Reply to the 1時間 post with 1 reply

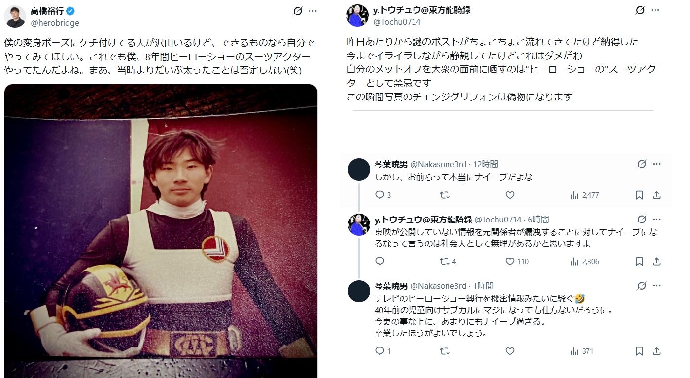[383, 351]
